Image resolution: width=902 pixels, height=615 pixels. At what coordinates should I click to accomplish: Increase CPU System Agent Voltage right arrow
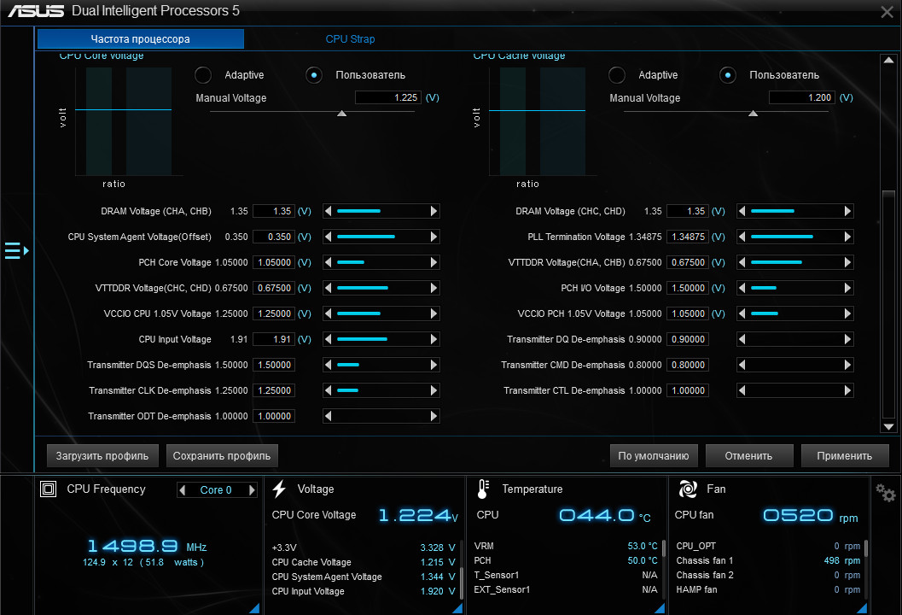434,237
